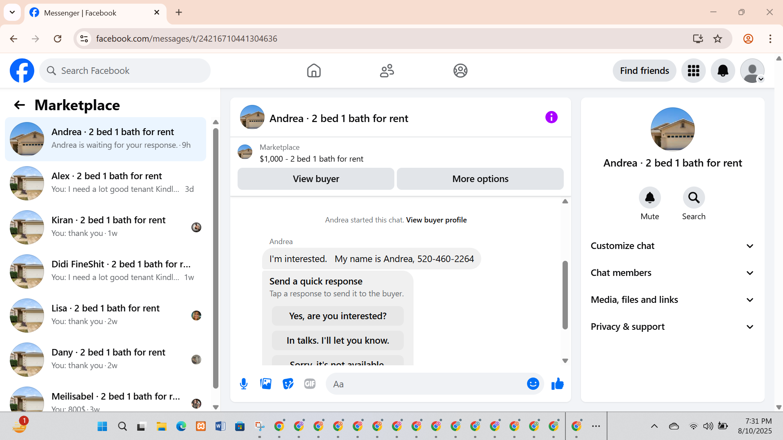
Task: Send quick reply 'Yes, are you interested?'
Action: (338, 316)
